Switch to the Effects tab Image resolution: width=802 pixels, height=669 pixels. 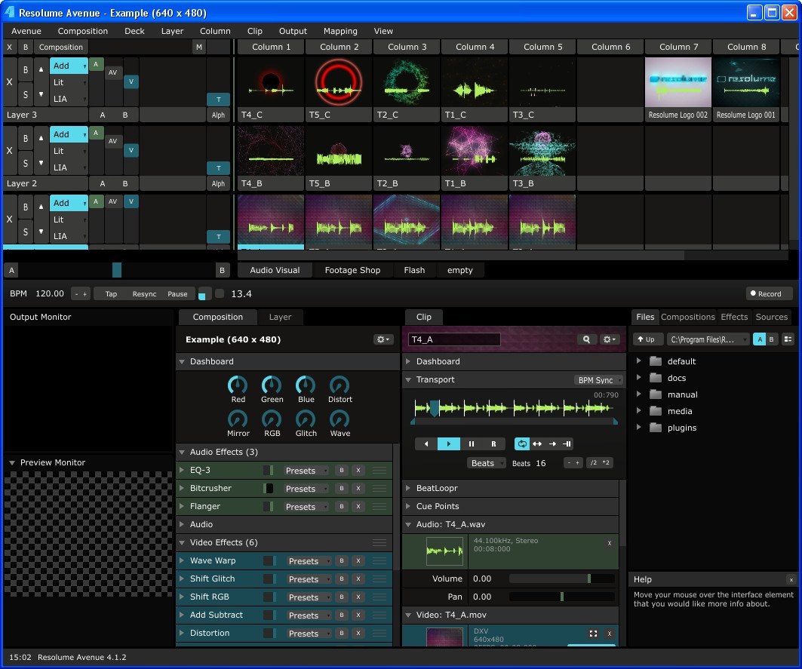(x=734, y=317)
